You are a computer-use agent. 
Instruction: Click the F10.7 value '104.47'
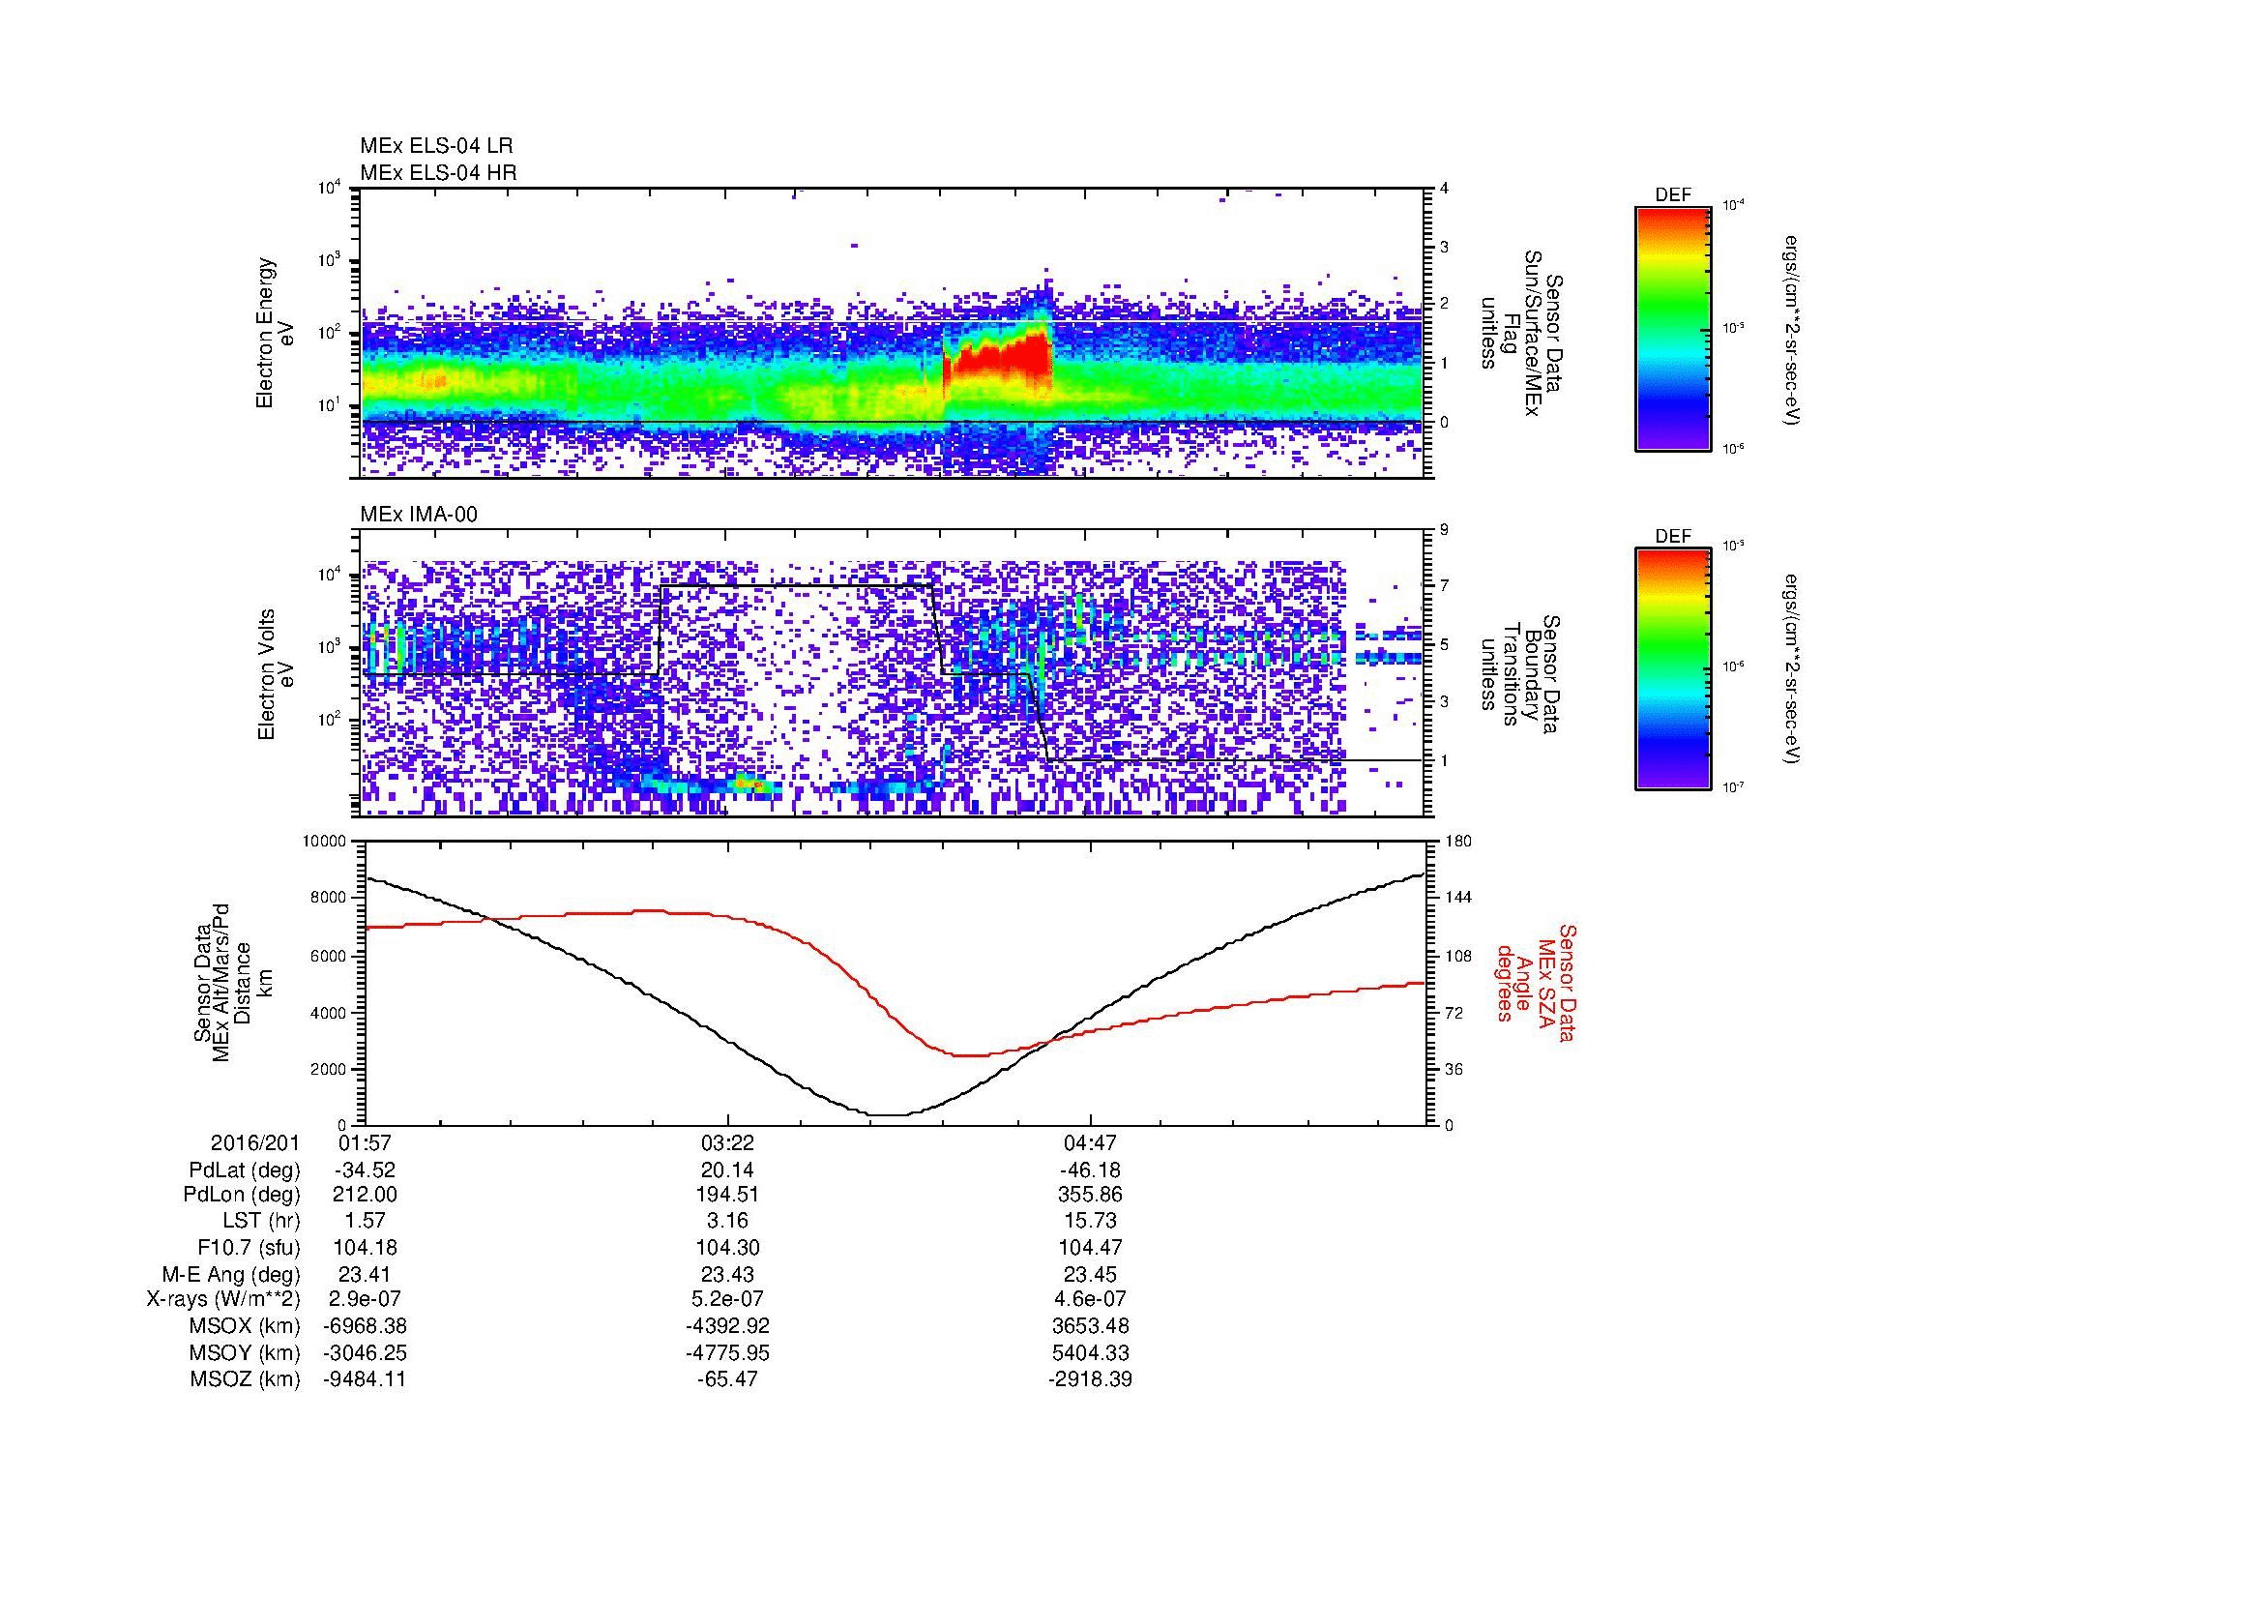[x=1090, y=1247]
